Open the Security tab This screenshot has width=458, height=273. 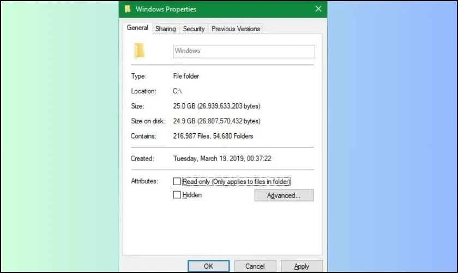(x=194, y=29)
